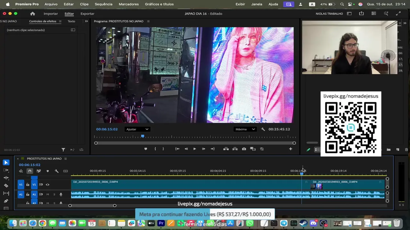Select the Ripple Edit tool
410x230 pixels.
click(x=6, y=178)
